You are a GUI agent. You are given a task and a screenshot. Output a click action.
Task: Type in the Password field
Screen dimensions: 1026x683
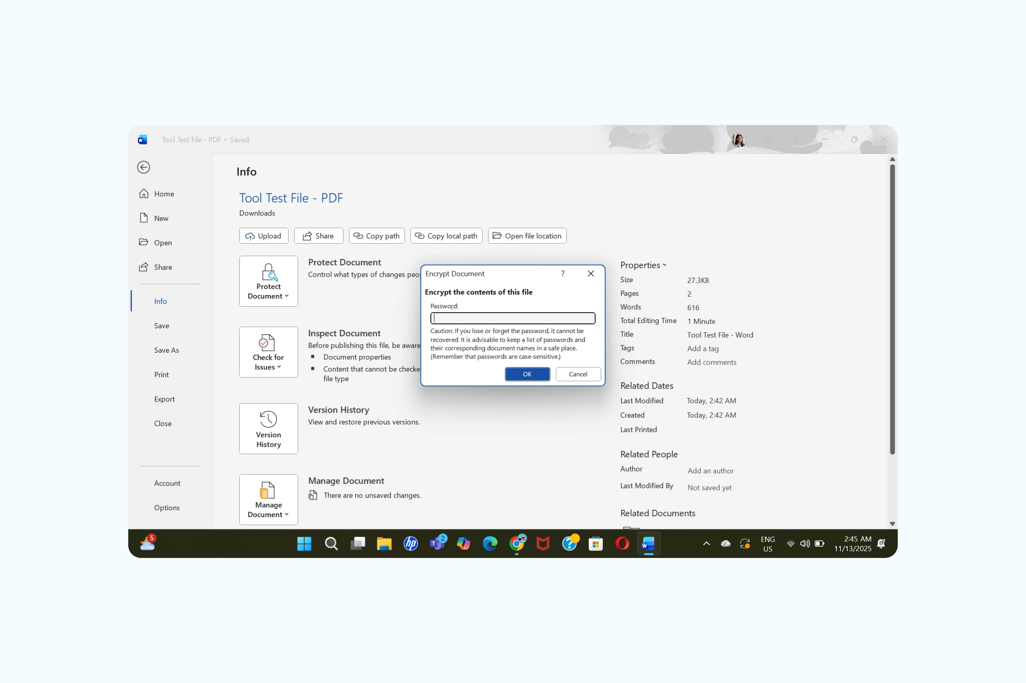[x=513, y=318]
